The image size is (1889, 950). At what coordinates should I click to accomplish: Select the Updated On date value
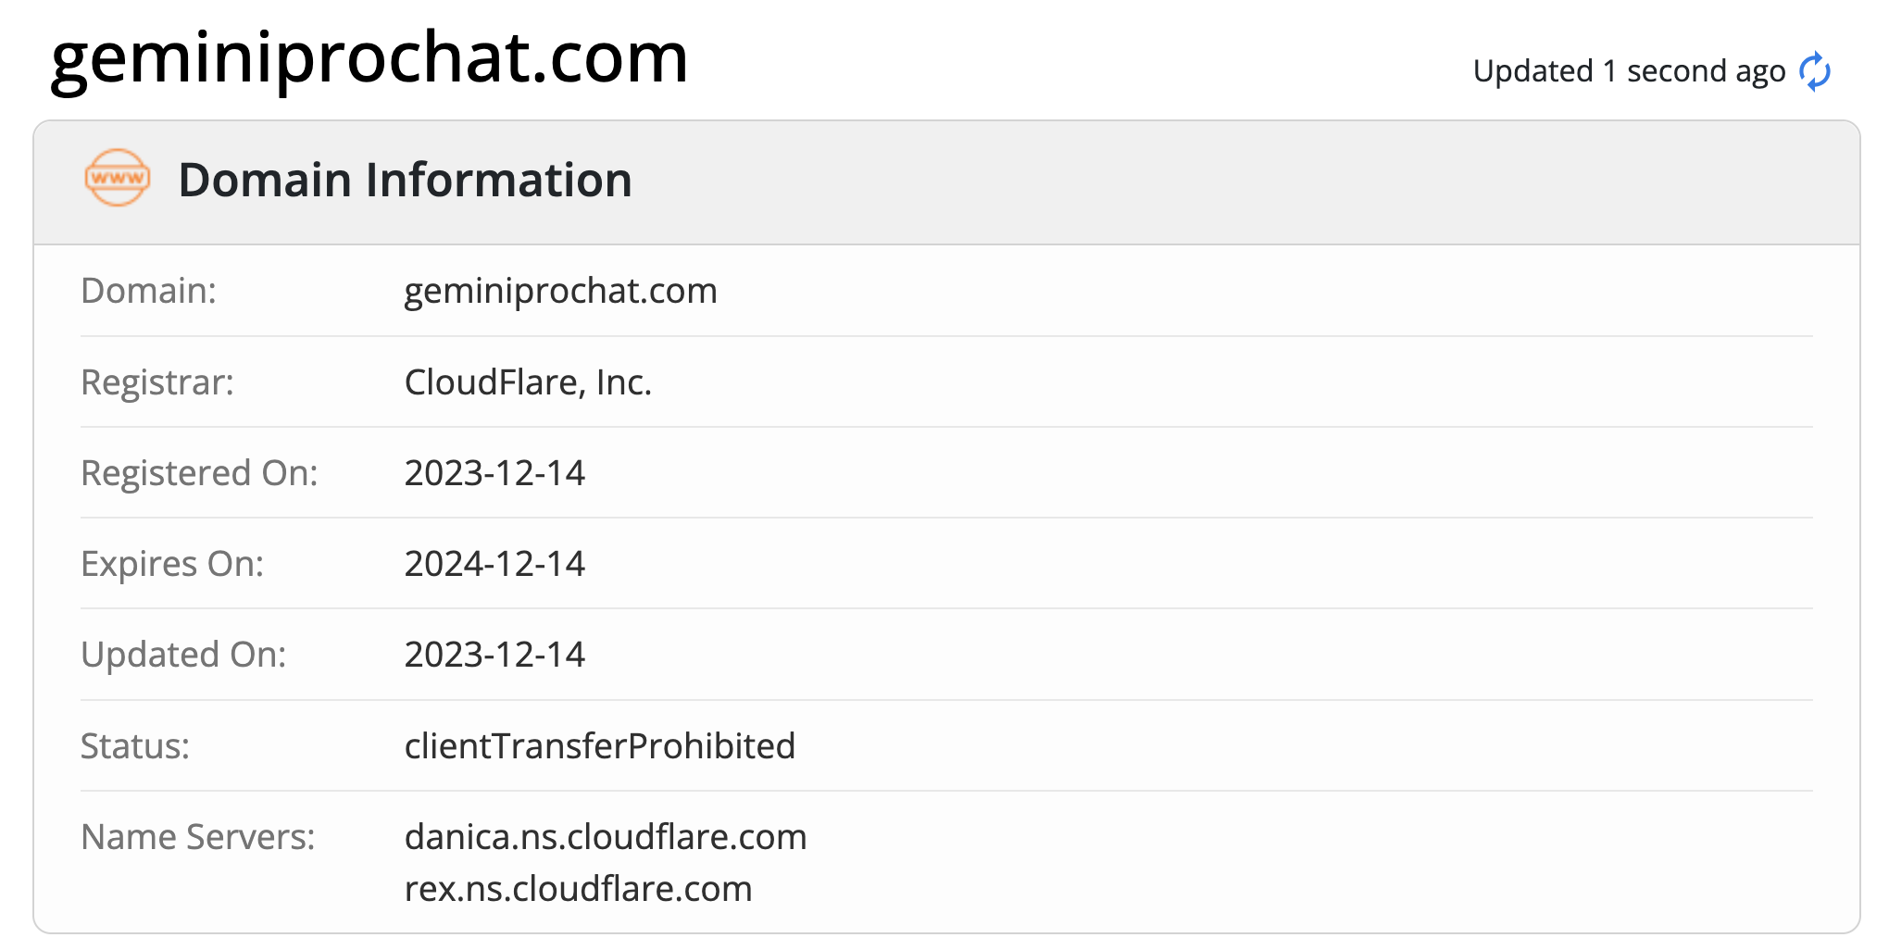coord(494,654)
